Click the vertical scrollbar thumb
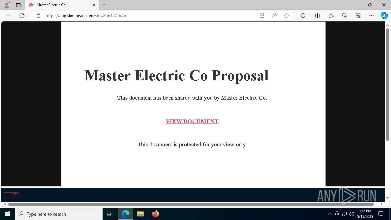The image size is (391, 220). pos(388,84)
